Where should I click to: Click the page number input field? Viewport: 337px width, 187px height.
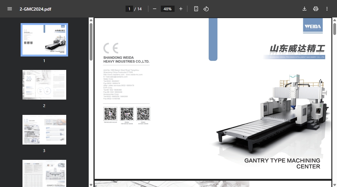tap(129, 9)
